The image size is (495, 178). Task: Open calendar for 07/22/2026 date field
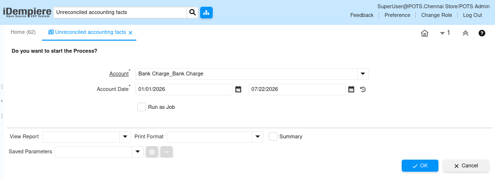click(x=351, y=89)
